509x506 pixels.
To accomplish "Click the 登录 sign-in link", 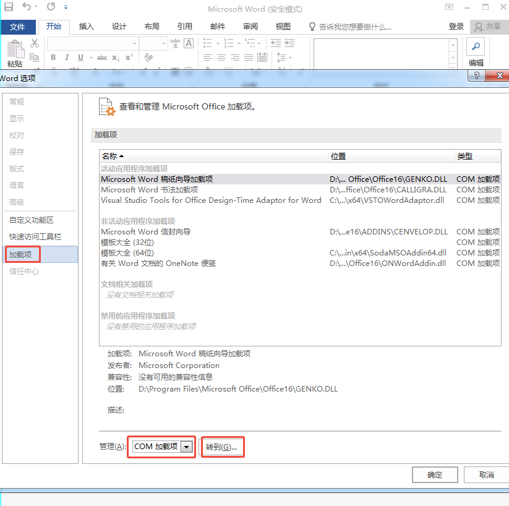I will point(456,27).
